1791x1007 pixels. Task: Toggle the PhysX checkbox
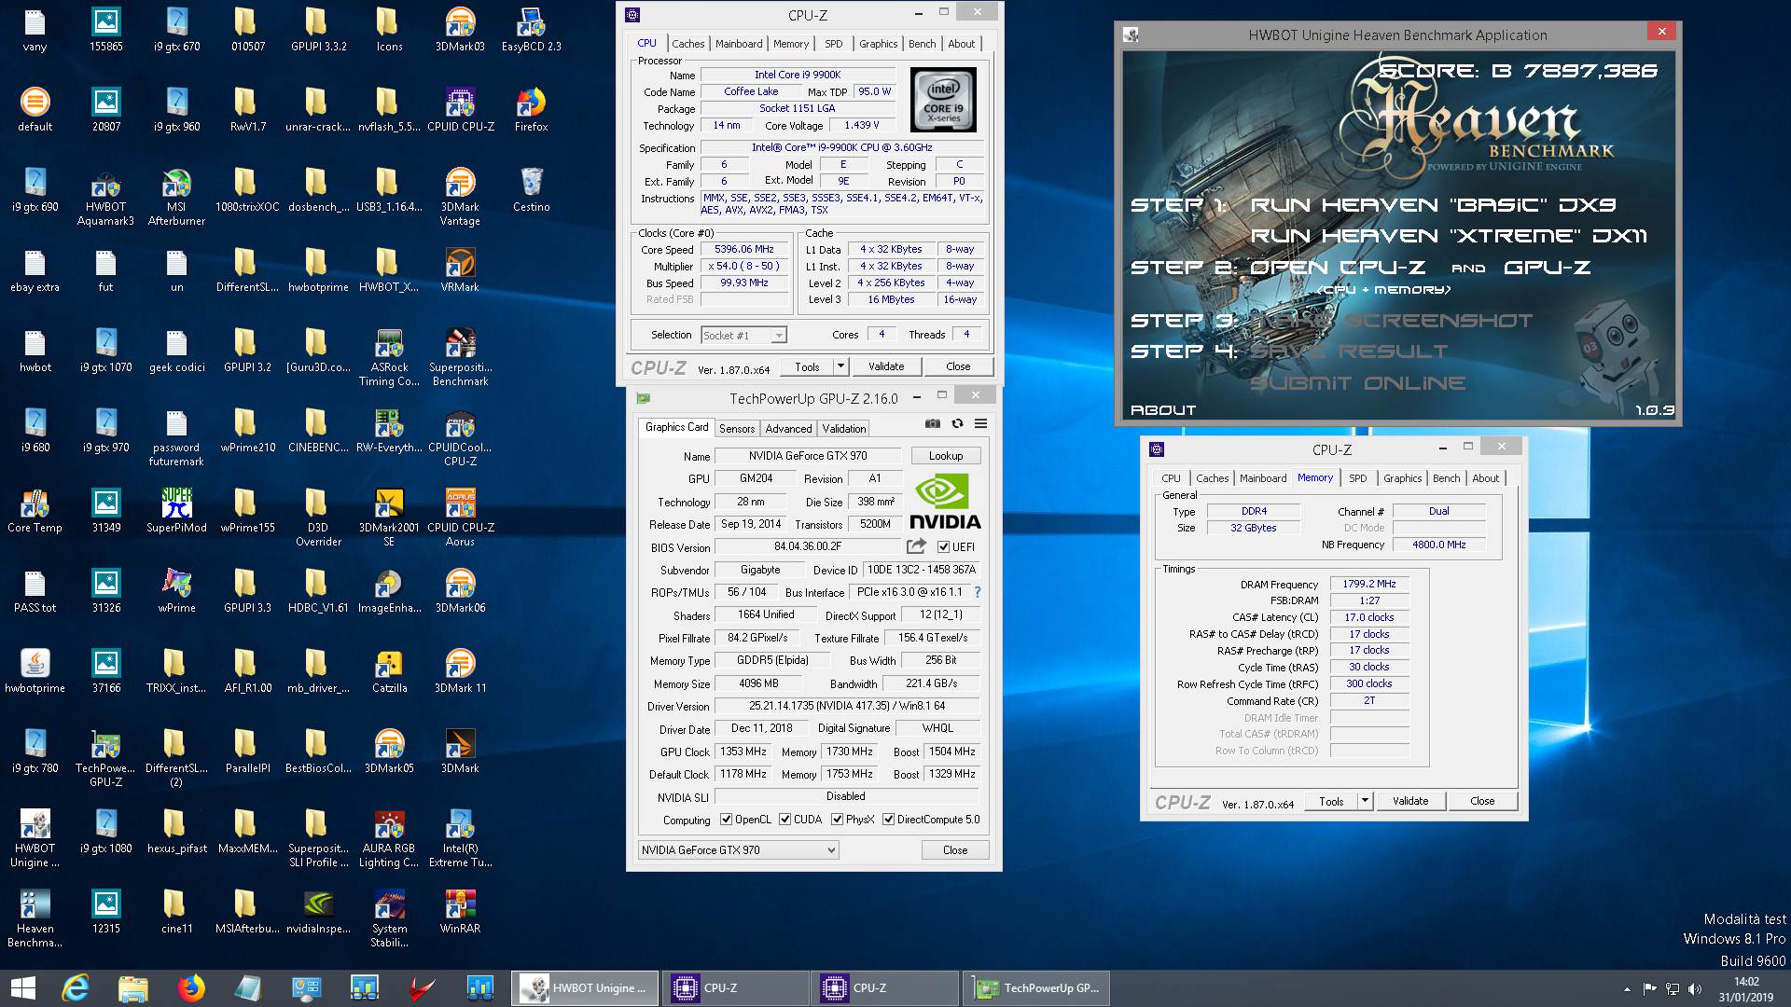pyautogui.click(x=837, y=820)
